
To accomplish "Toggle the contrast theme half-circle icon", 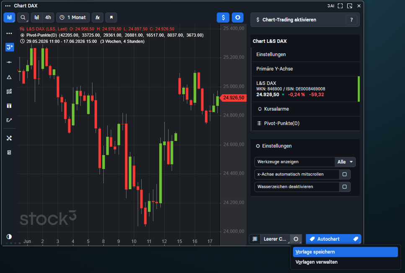I will pyautogui.click(x=9, y=237).
